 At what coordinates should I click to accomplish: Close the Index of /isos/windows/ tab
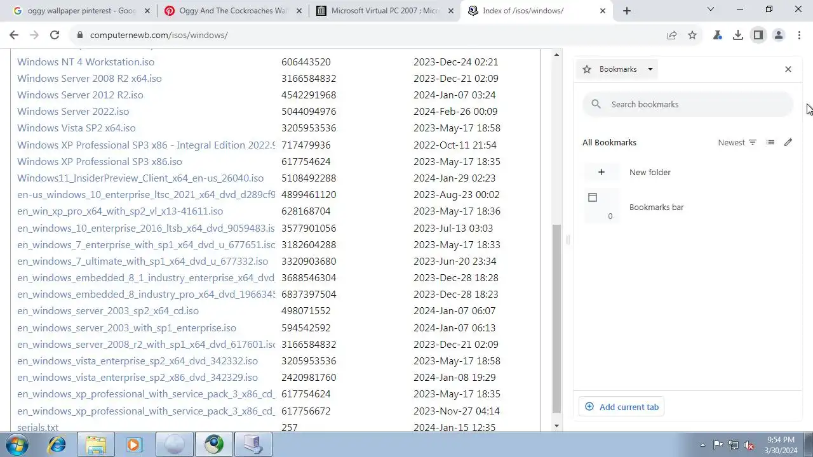tap(603, 11)
